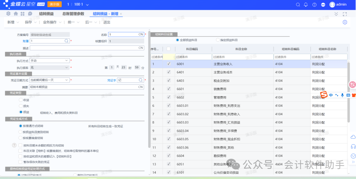Image resolution: width=356 pixels, height=179 pixels.
Task: Choose 指定损益科目 radio option
Action: 218,40
